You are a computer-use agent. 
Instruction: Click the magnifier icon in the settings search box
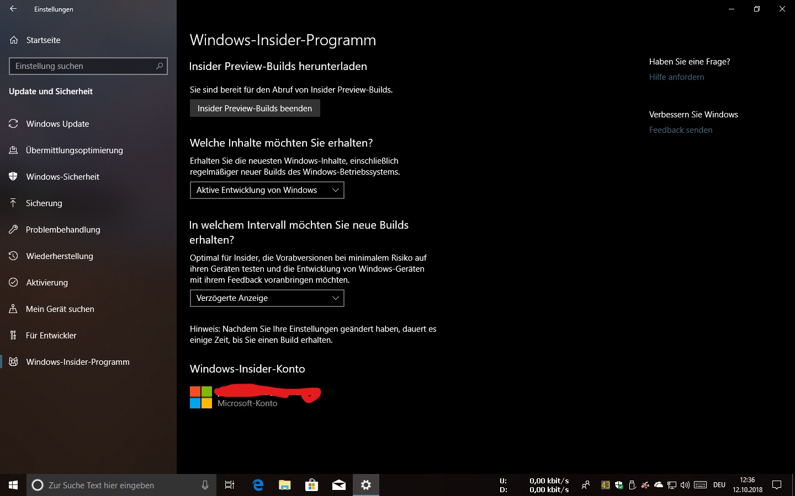[x=160, y=66]
